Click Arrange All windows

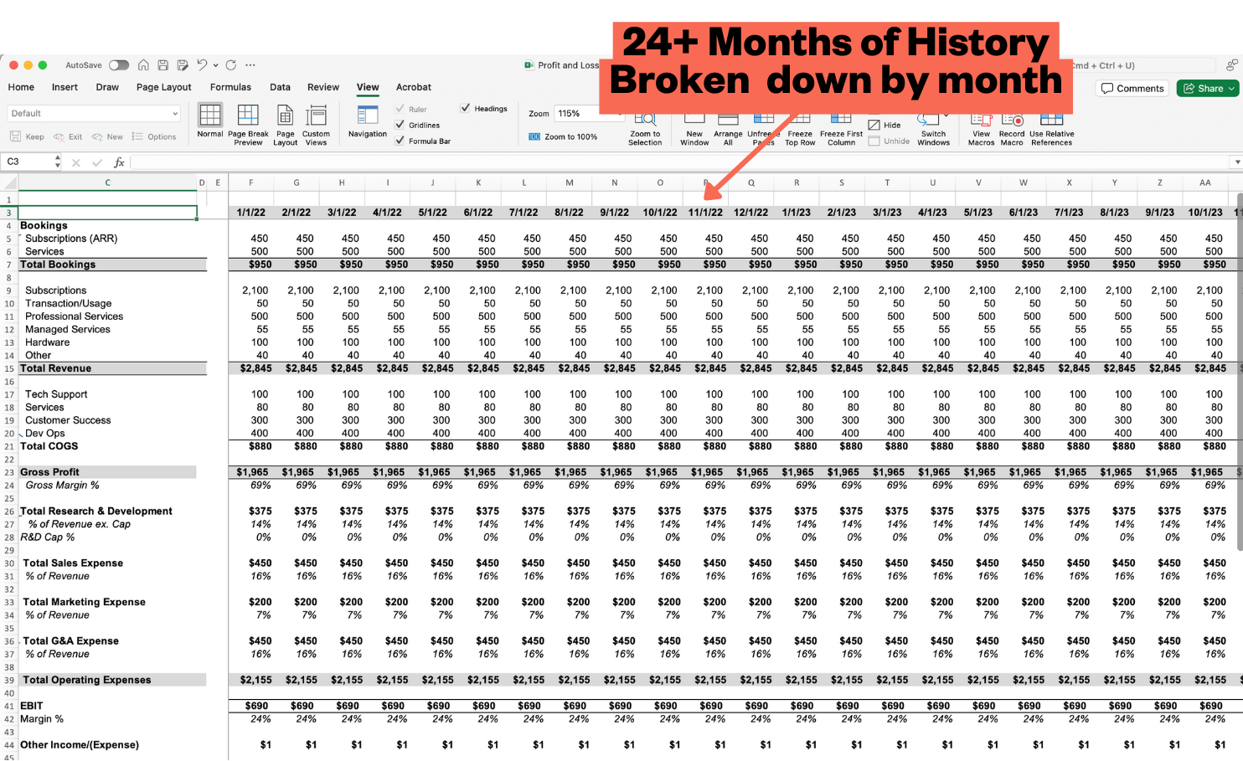pos(728,130)
